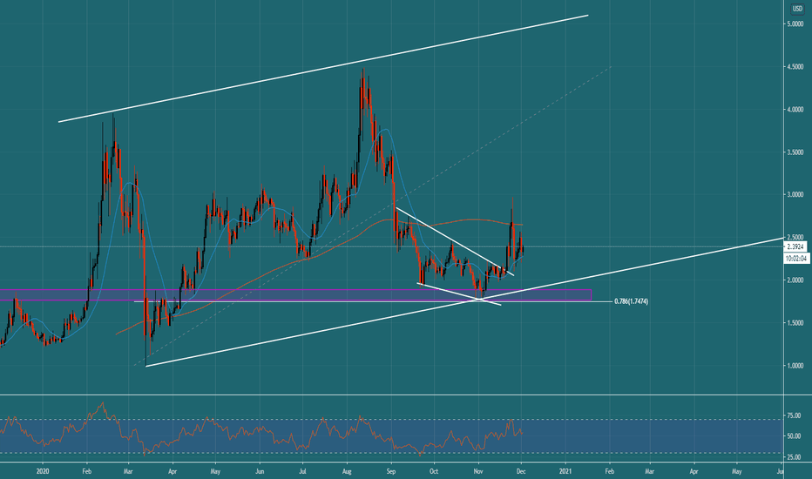Select the upper white channel trendline

pyautogui.click(x=323, y=69)
